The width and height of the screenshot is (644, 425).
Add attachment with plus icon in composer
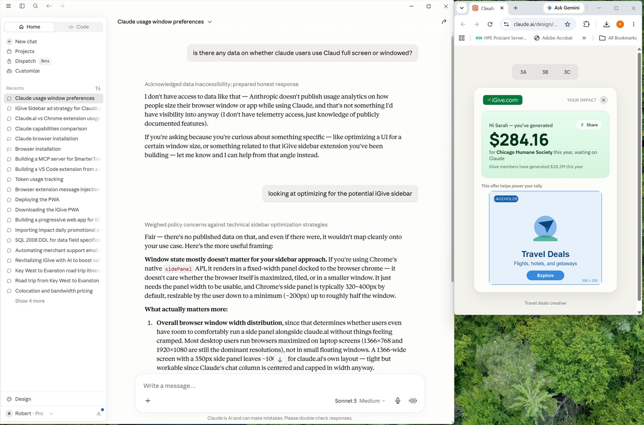tap(148, 400)
